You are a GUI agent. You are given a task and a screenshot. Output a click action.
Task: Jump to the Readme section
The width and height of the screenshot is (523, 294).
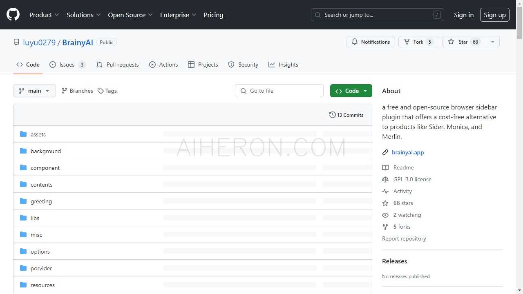click(398, 167)
